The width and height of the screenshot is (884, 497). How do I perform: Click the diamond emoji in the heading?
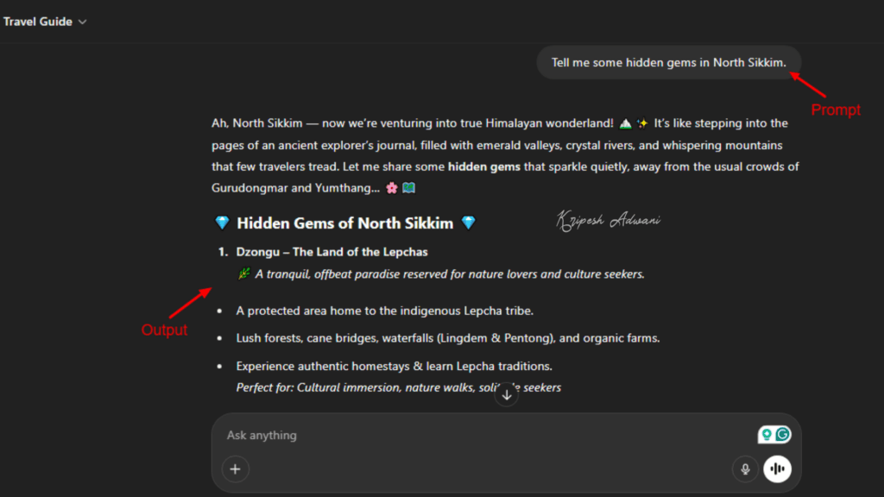tap(224, 223)
